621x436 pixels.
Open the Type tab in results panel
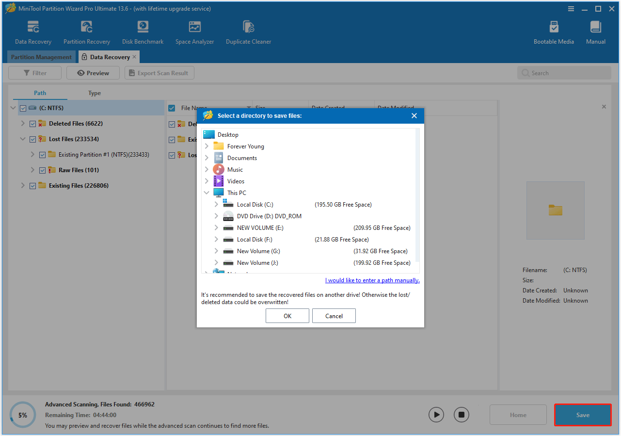point(94,93)
